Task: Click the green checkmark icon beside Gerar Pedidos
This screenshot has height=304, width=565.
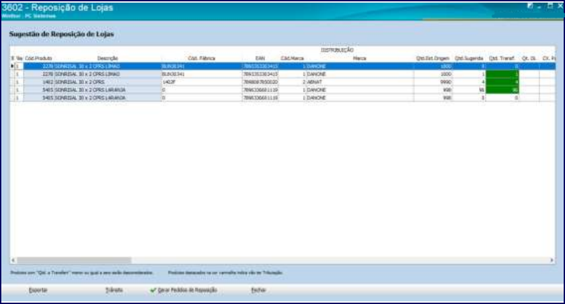Action: pyautogui.click(x=153, y=290)
